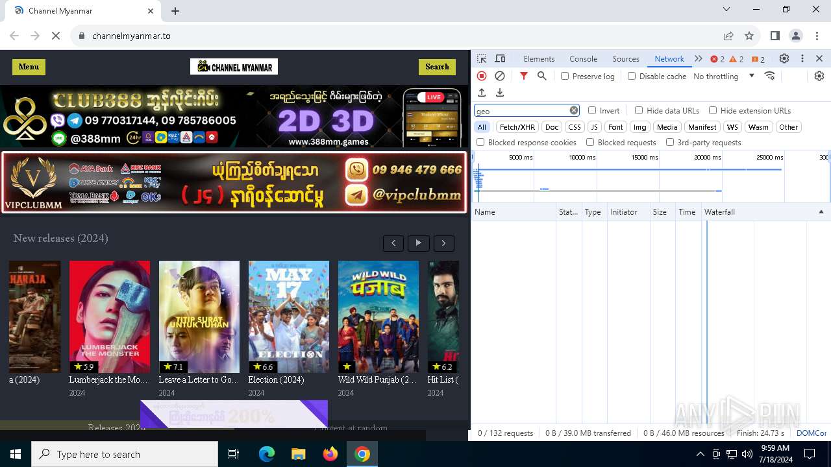Show the DevTools issues count badge

[758, 59]
